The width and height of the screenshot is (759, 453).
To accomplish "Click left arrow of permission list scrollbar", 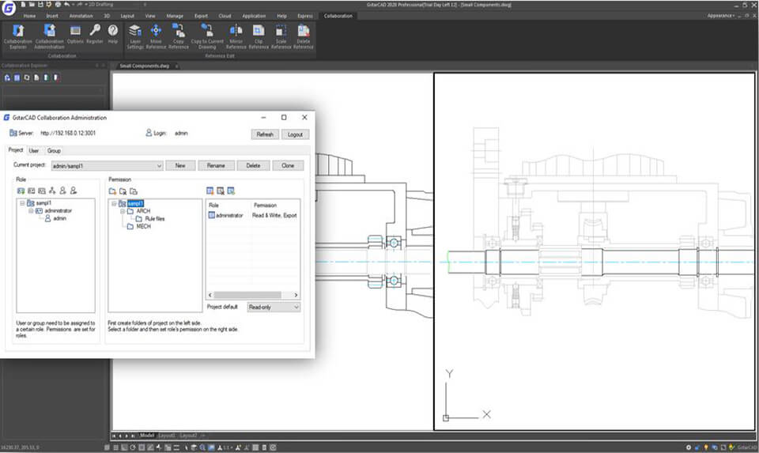I will point(210,295).
